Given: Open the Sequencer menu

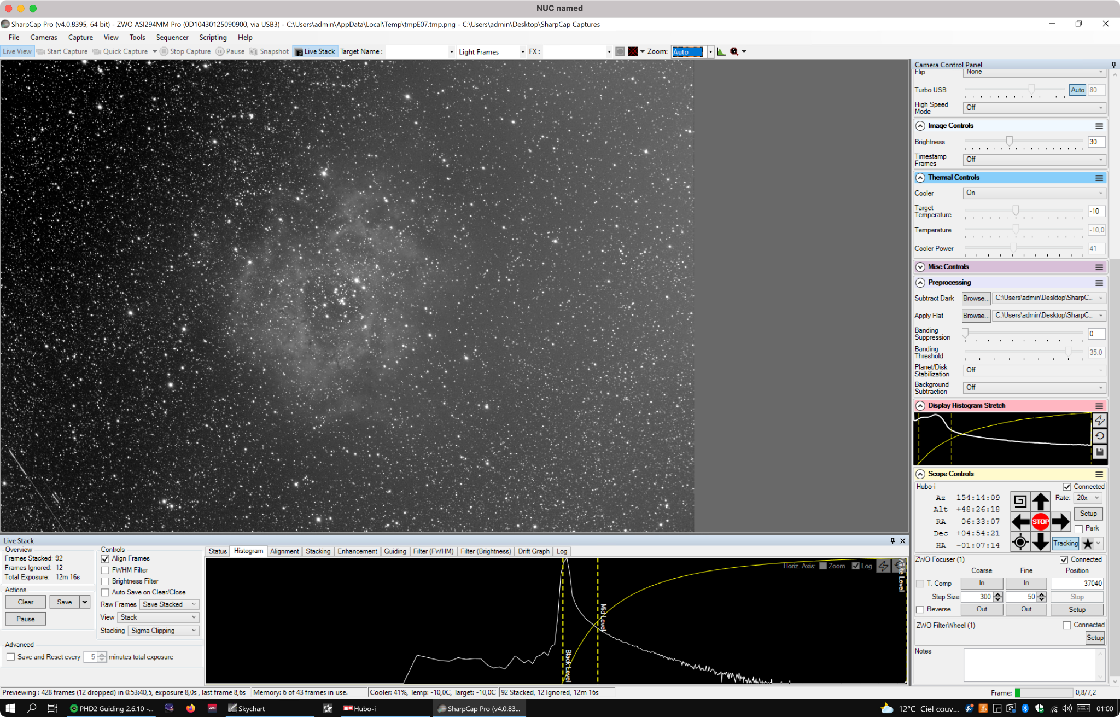Looking at the screenshot, I should pos(172,37).
